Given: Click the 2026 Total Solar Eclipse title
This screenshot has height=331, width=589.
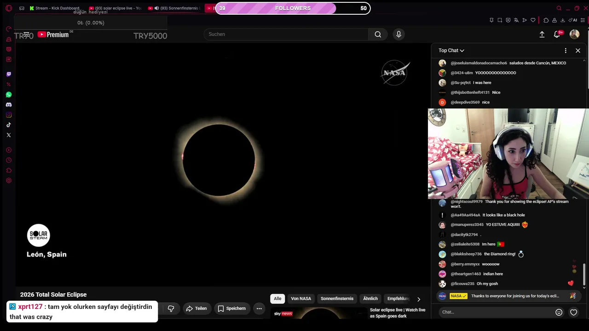Looking at the screenshot, I should click(53, 295).
